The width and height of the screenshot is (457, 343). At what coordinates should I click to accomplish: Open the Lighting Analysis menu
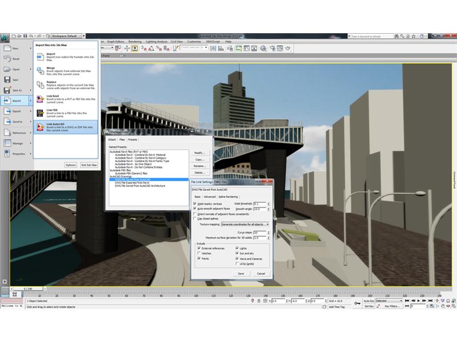click(x=157, y=42)
